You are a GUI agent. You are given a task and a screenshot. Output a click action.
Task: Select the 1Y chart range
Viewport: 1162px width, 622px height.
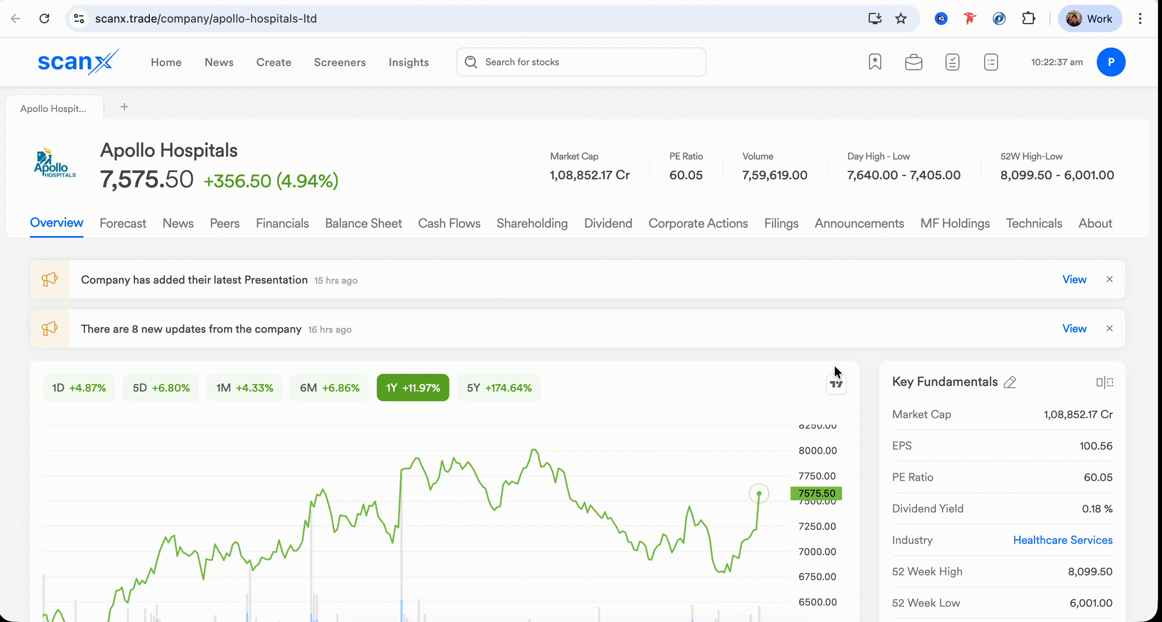tap(413, 388)
